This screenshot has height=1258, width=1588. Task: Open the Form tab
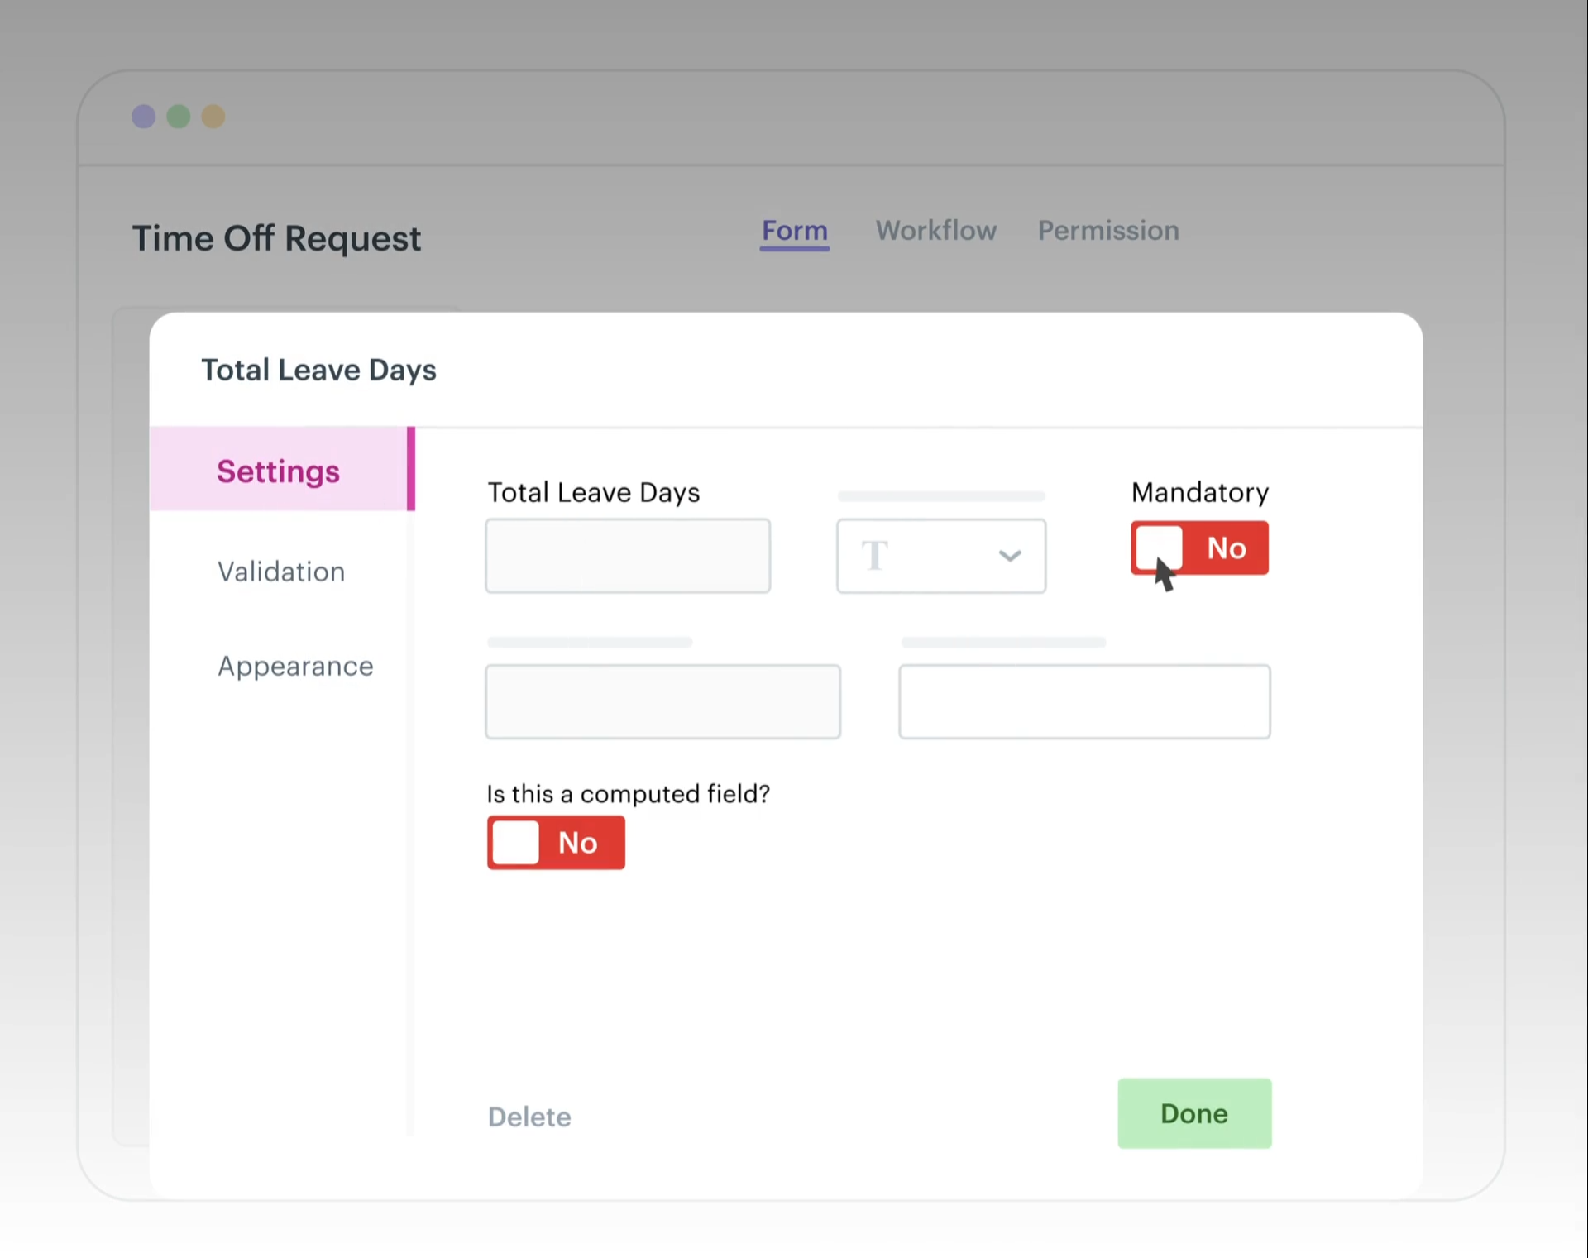coord(794,231)
